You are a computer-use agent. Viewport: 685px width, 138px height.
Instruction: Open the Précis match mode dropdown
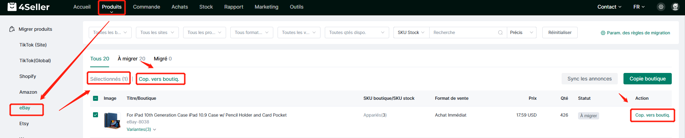(x=522, y=33)
